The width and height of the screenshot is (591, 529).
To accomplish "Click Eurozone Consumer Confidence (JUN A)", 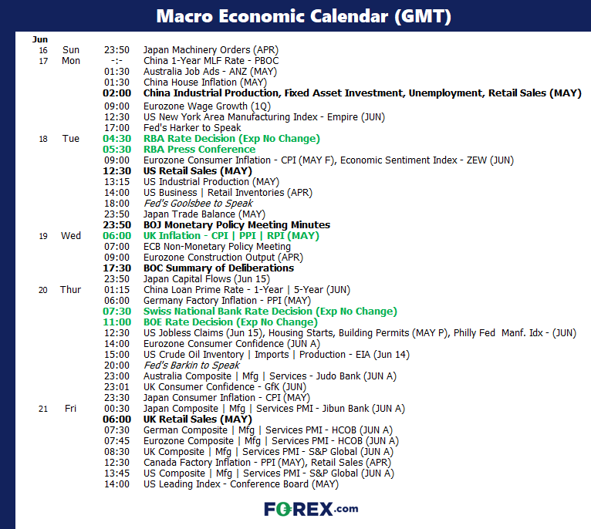I will [231, 344].
